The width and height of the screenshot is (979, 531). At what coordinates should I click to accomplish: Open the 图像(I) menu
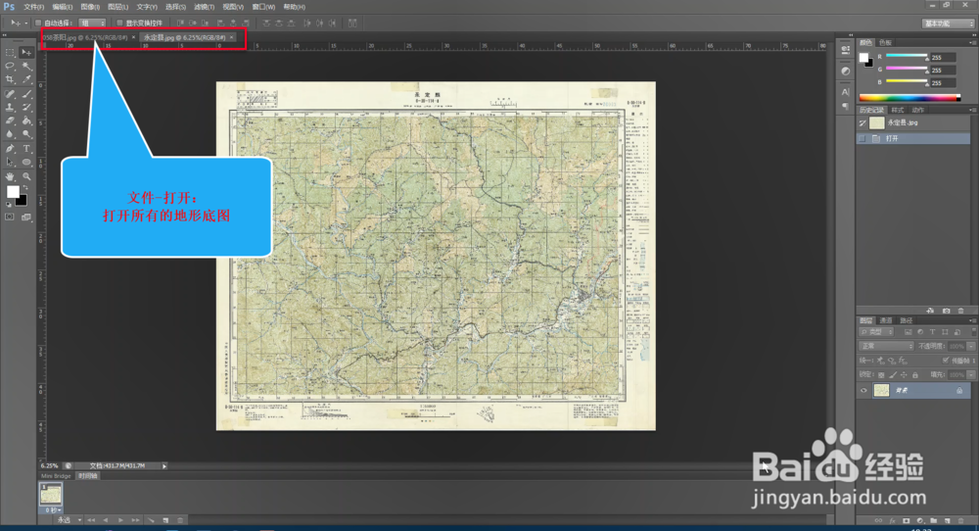pyautogui.click(x=90, y=7)
